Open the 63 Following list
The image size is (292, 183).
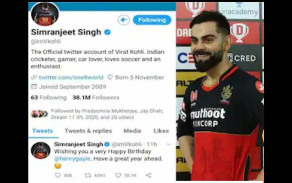pyautogui.click(x=49, y=98)
